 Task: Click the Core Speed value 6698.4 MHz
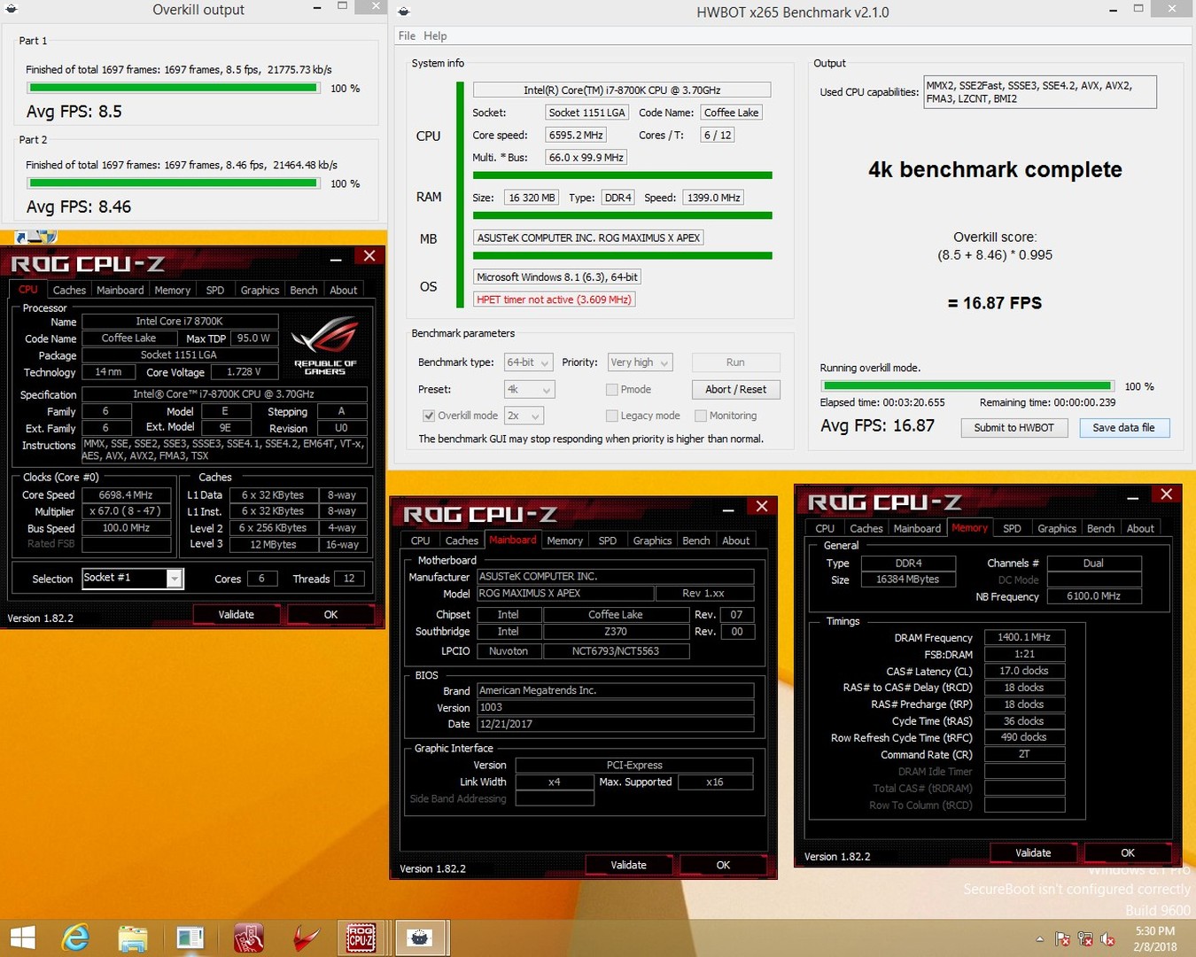tap(125, 495)
